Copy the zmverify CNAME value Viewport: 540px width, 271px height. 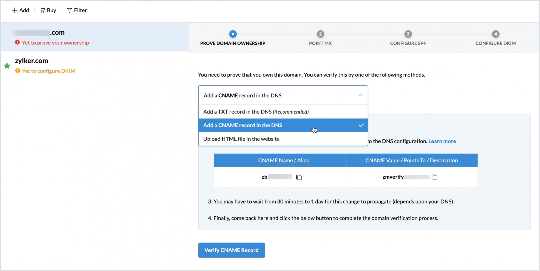click(434, 177)
